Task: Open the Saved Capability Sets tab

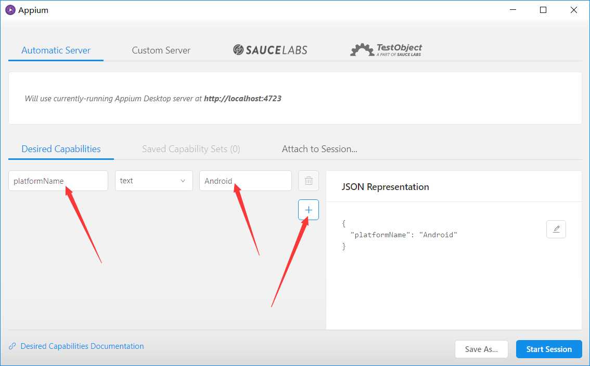Action: point(191,149)
